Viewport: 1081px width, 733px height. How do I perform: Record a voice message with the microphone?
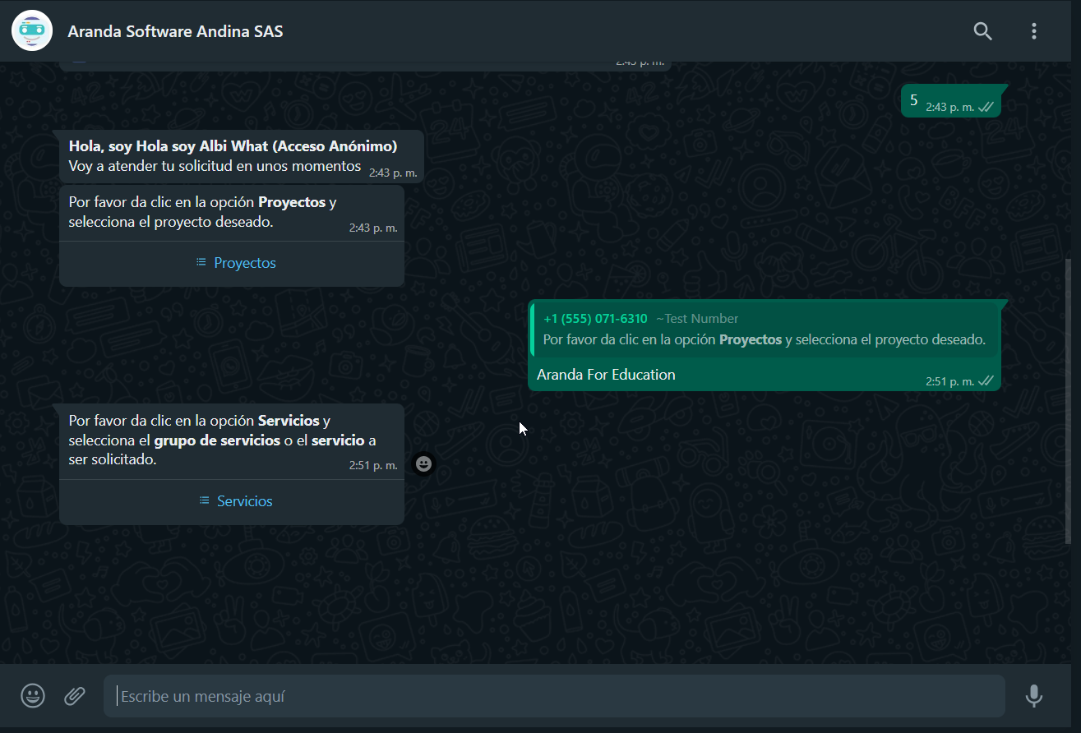(1033, 696)
